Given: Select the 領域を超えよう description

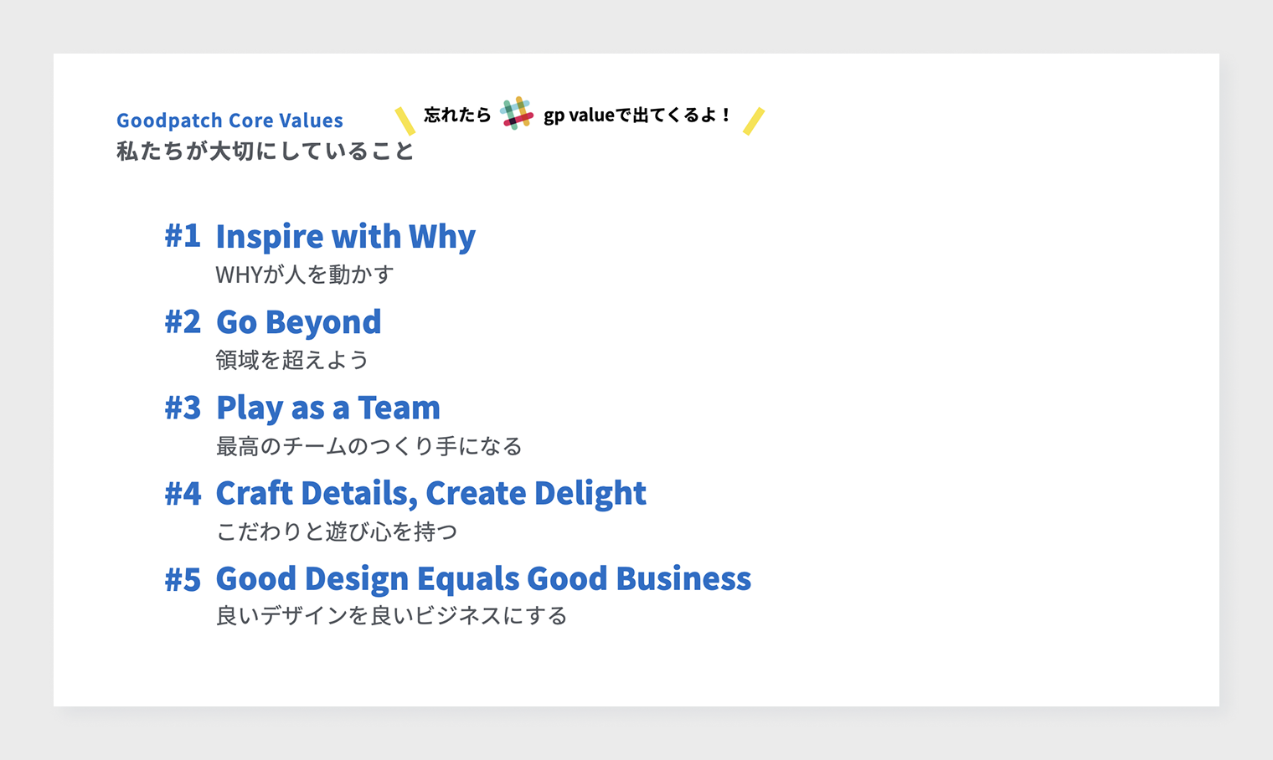Looking at the screenshot, I should click(x=291, y=360).
